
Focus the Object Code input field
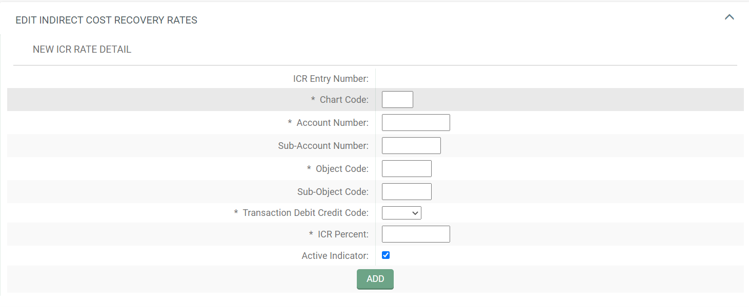pos(406,168)
